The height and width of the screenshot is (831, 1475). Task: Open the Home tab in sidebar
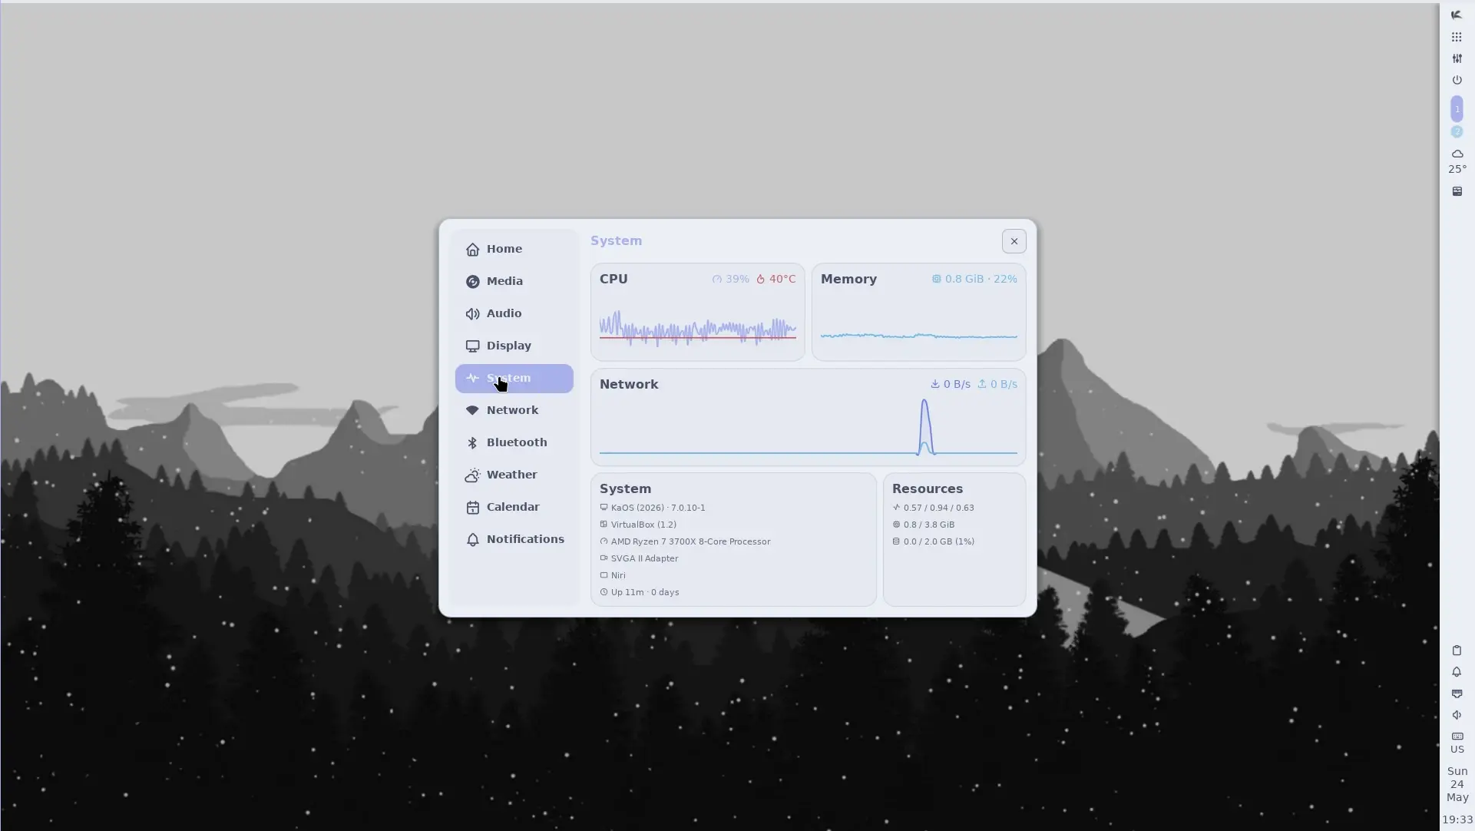tap(514, 249)
